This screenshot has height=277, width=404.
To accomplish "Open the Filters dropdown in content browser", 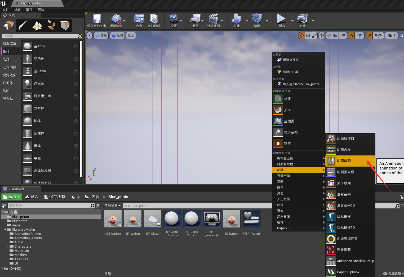I will pyautogui.click(x=113, y=206).
